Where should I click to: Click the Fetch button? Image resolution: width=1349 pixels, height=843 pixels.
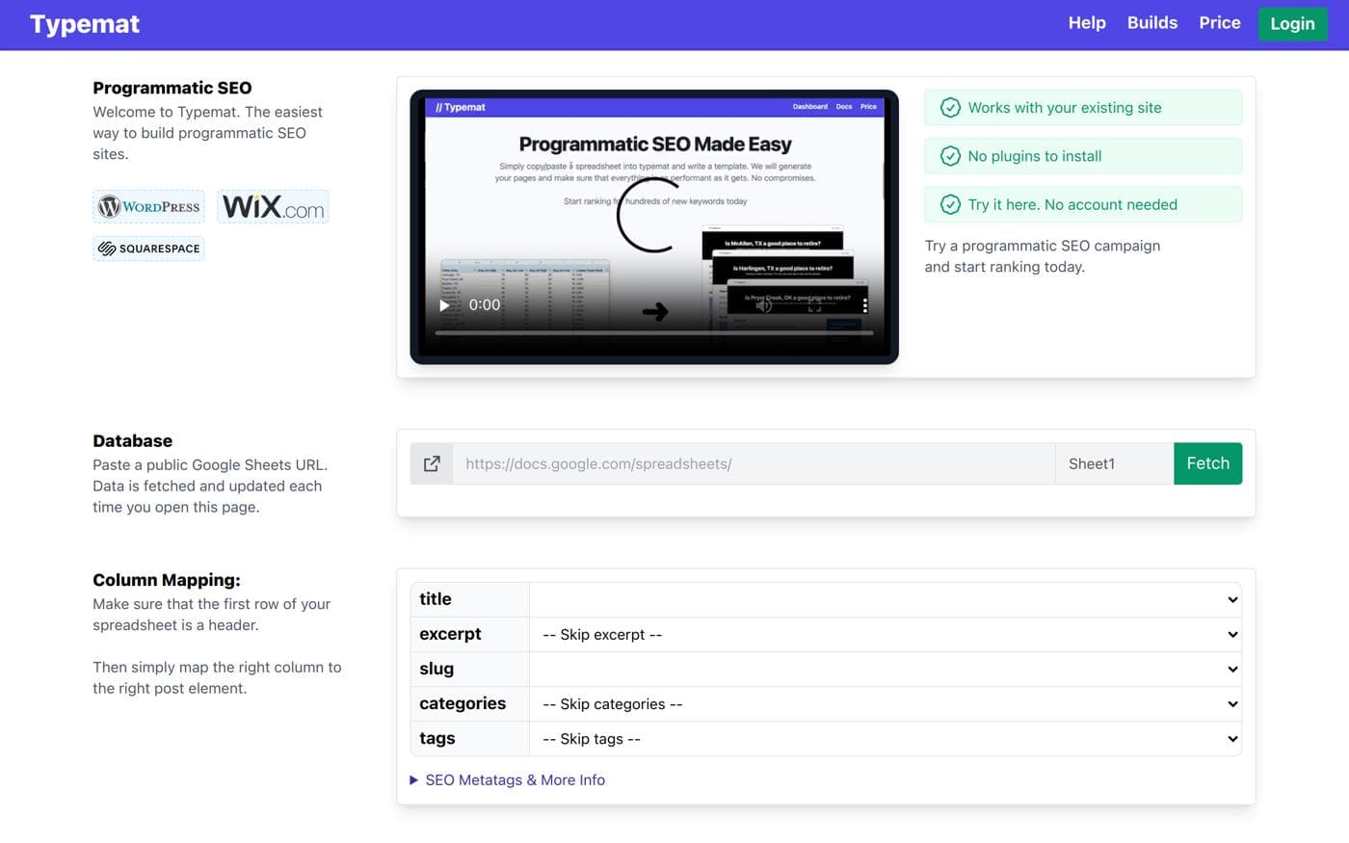point(1207,463)
